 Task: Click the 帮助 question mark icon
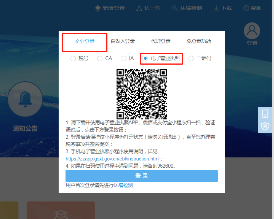pos(246,8)
